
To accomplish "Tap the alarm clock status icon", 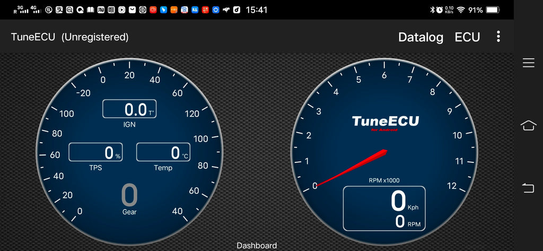I will tap(440, 10).
